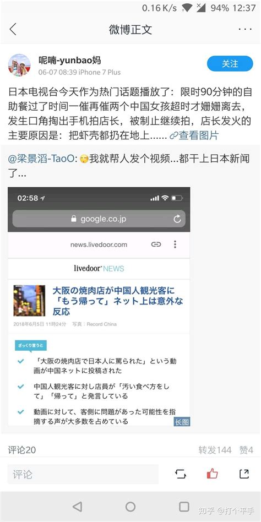
Task: Tap the Android back triangle
Action: pos(77,507)
